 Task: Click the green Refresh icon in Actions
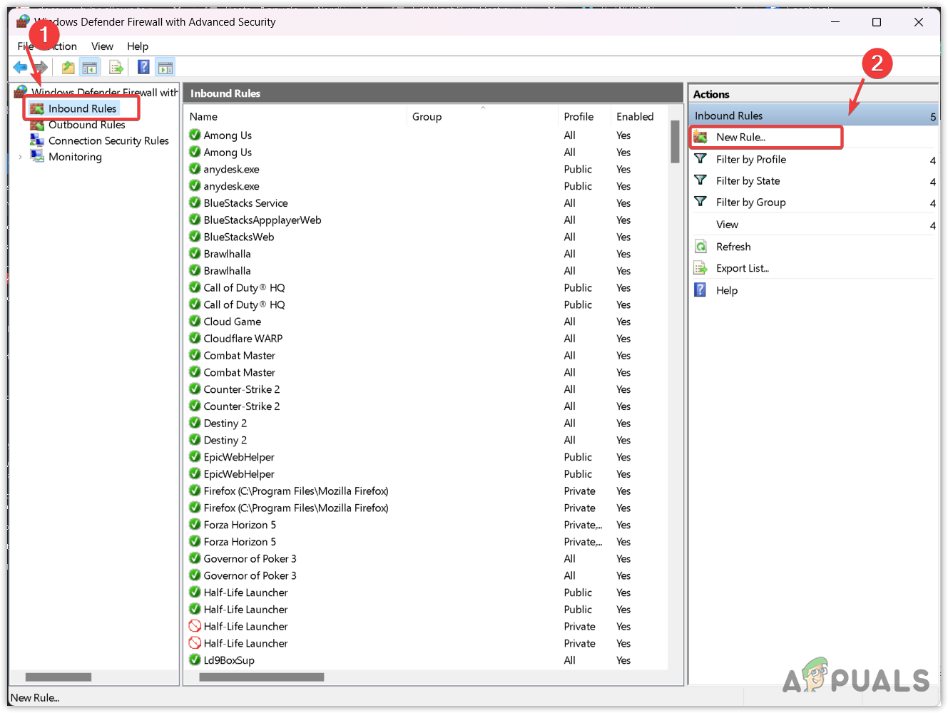point(700,247)
